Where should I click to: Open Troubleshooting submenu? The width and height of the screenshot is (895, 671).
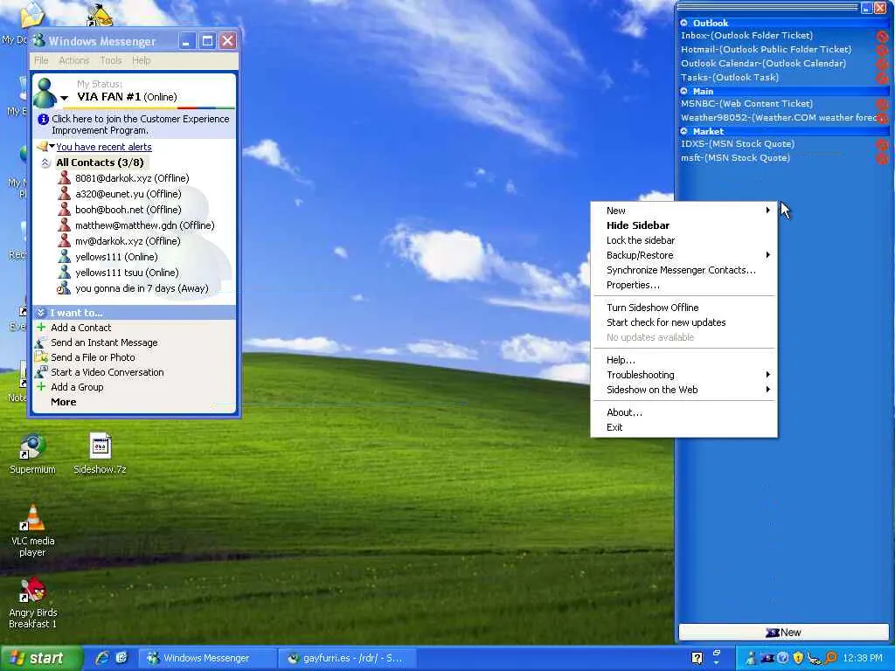[x=683, y=375]
